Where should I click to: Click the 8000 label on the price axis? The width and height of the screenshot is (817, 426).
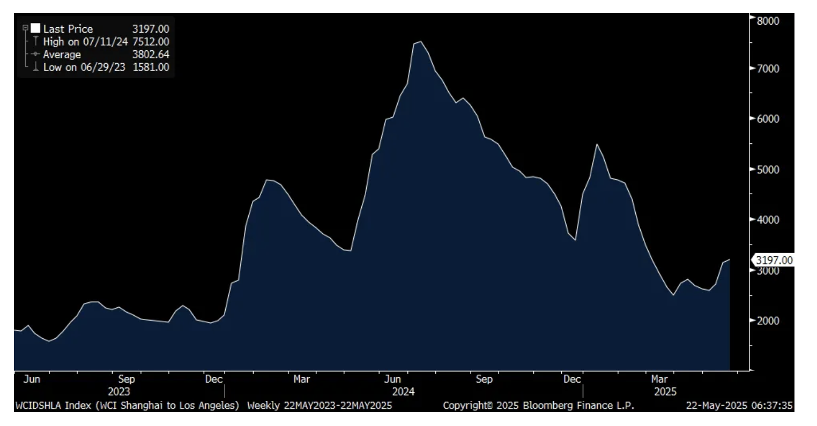click(x=768, y=20)
